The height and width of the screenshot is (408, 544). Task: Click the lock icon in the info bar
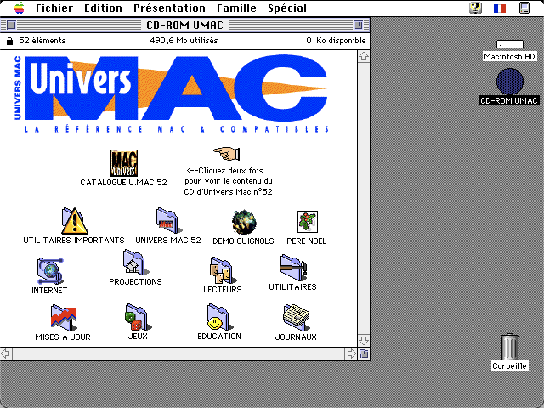tap(9, 41)
